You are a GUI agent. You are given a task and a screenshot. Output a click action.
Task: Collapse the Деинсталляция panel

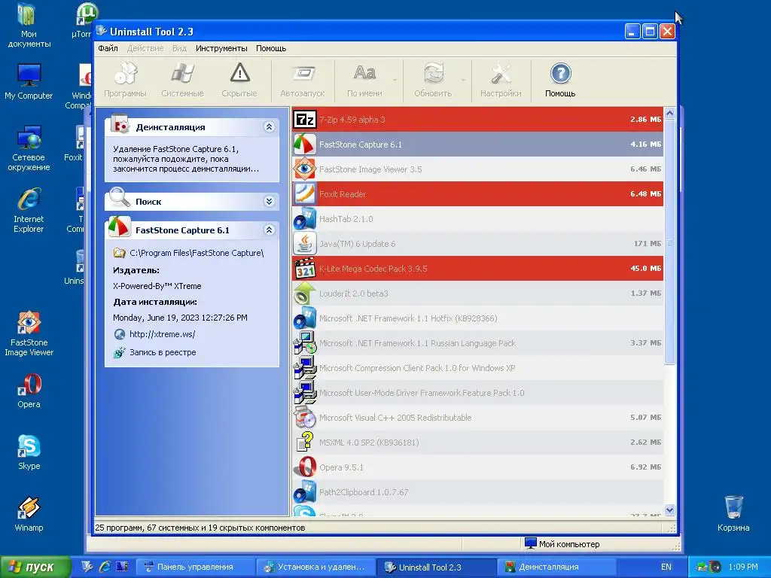tap(269, 126)
